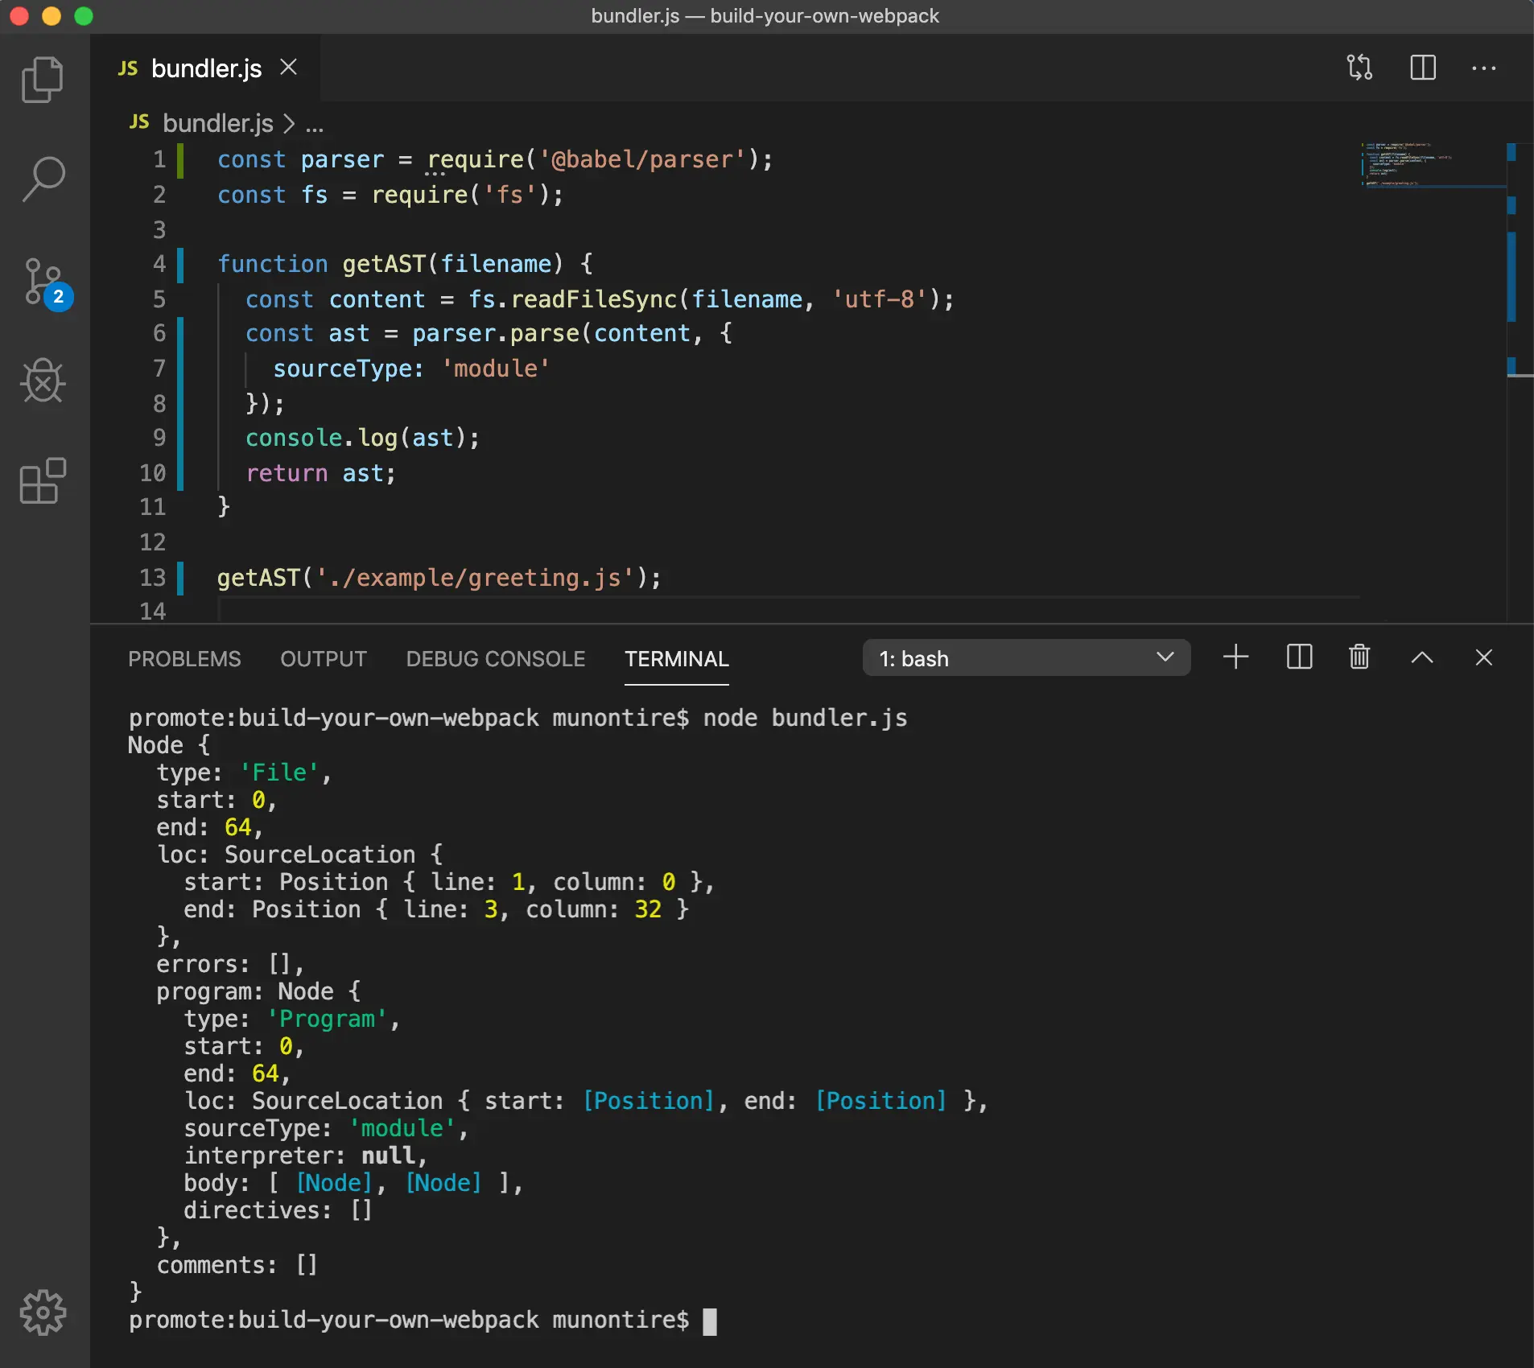Open editor More Actions ellipsis menu
The height and width of the screenshot is (1368, 1534).
pos(1483,68)
